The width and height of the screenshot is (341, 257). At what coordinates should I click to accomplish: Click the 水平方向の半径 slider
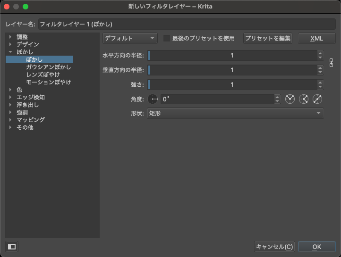232,55
